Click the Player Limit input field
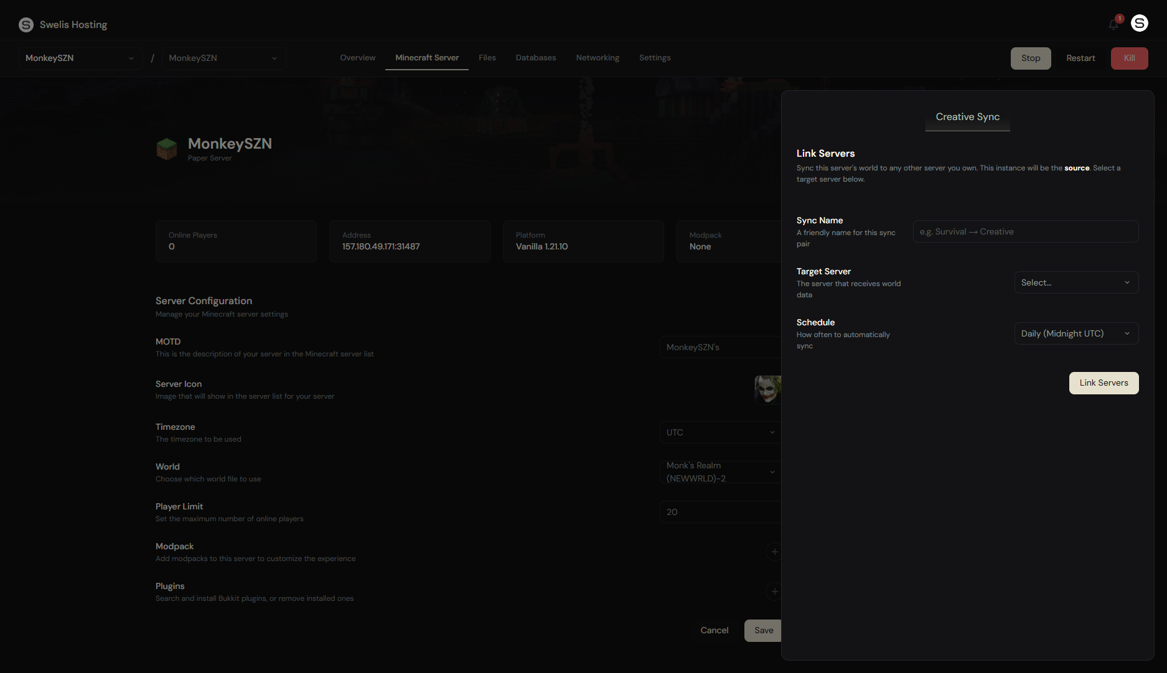The image size is (1167, 673). tap(719, 512)
